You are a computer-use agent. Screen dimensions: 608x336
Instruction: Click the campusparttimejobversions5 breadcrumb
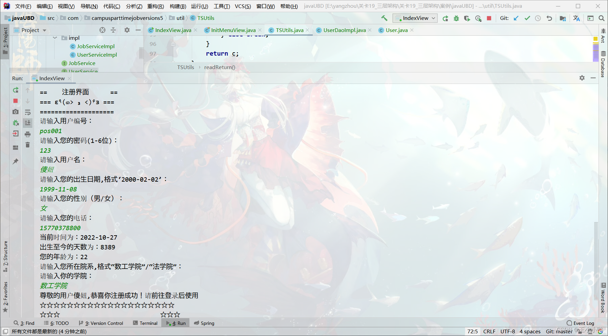click(127, 18)
